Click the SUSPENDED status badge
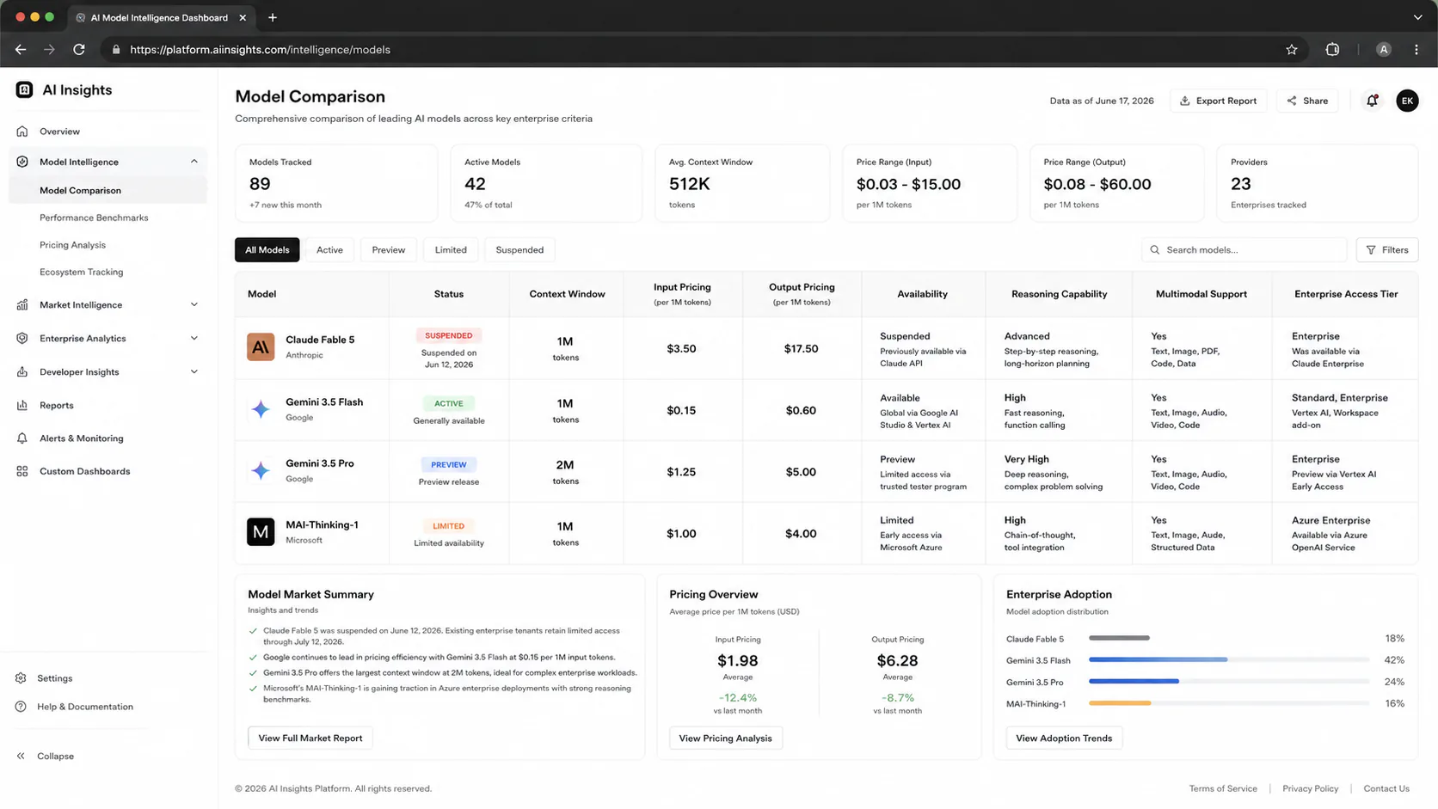This screenshot has height=809, width=1438. point(448,336)
